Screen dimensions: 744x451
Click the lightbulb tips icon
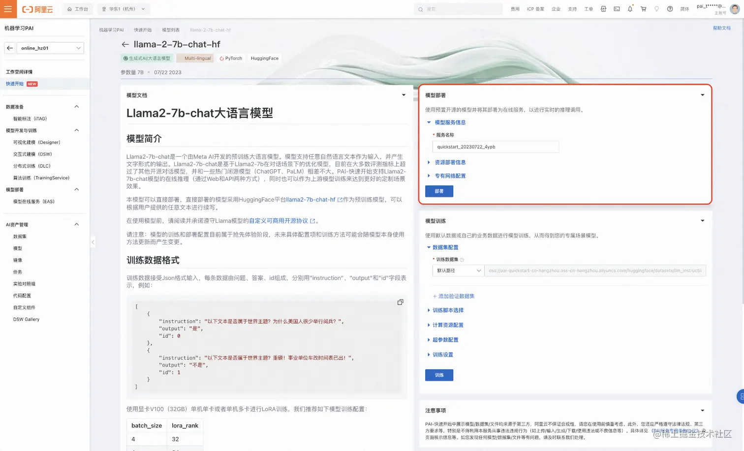click(656, 9)
